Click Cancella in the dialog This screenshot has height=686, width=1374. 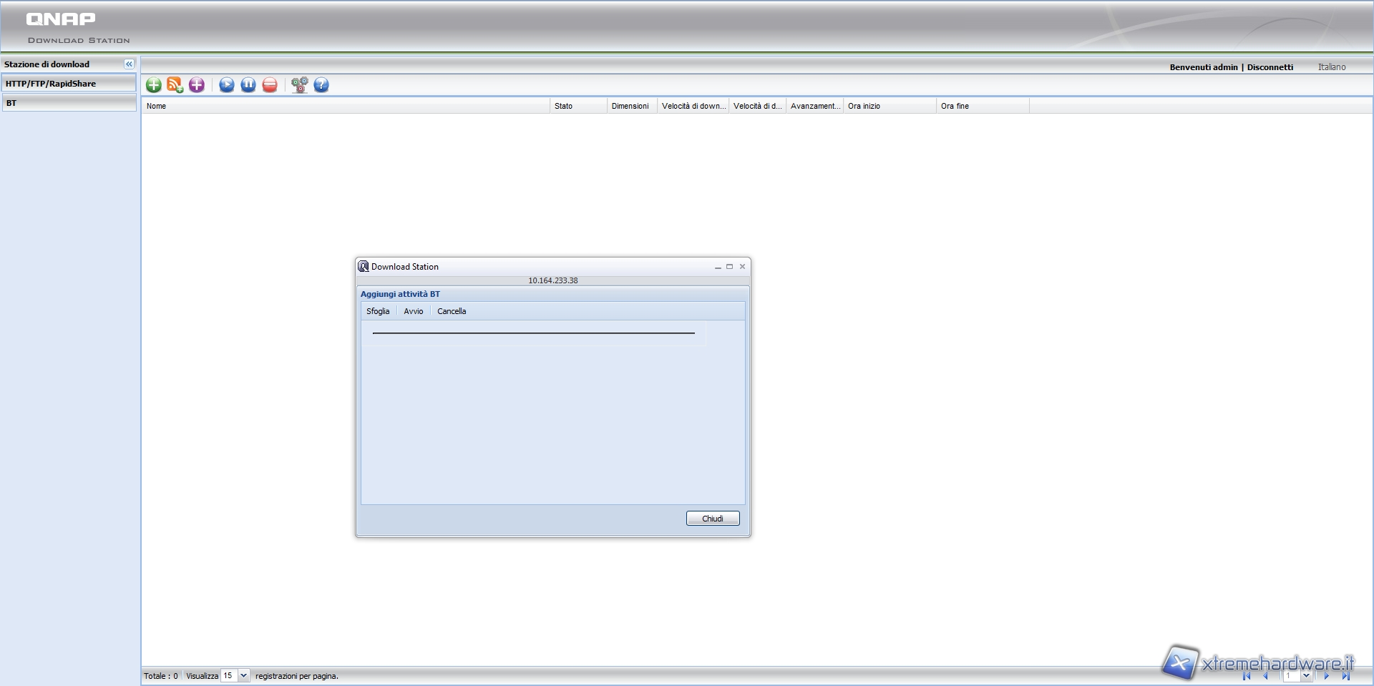pyautogui.click(x=452, y=311)
